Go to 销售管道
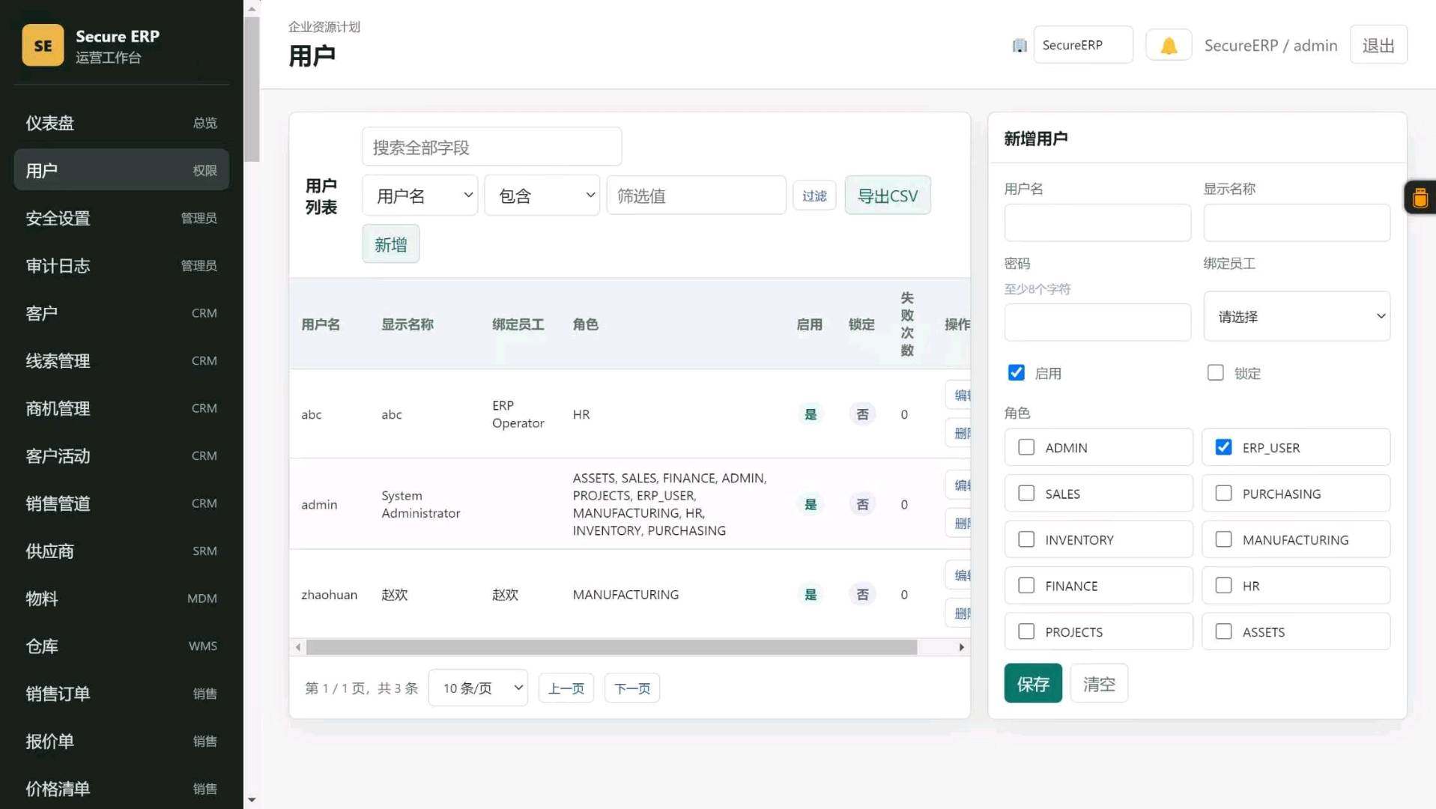Screen dimensions: 1436x809 121,503
